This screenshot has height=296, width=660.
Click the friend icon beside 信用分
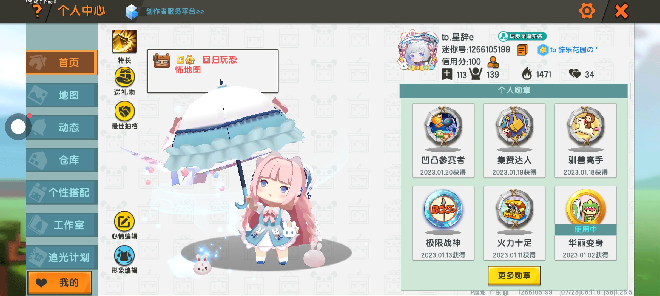coord(493,62)
